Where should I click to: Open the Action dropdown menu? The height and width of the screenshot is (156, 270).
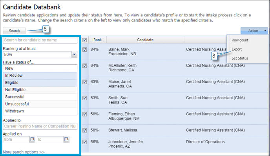(x=254, y=31)
